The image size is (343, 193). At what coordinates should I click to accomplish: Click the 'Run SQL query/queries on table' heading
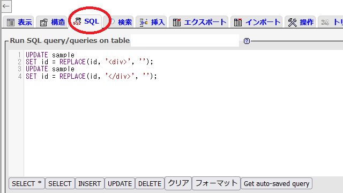pos(70,41)
